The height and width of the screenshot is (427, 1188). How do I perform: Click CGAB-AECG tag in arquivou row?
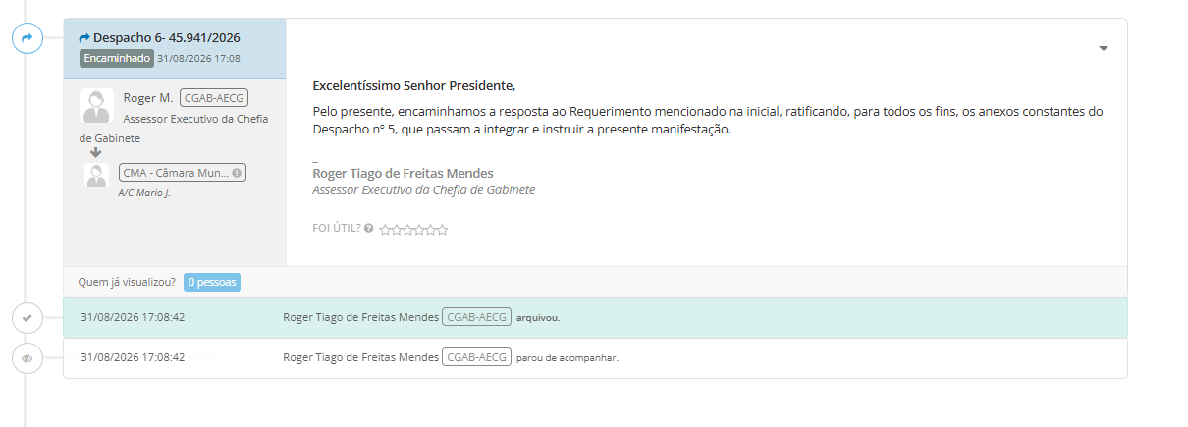click(x=476, y=317)
